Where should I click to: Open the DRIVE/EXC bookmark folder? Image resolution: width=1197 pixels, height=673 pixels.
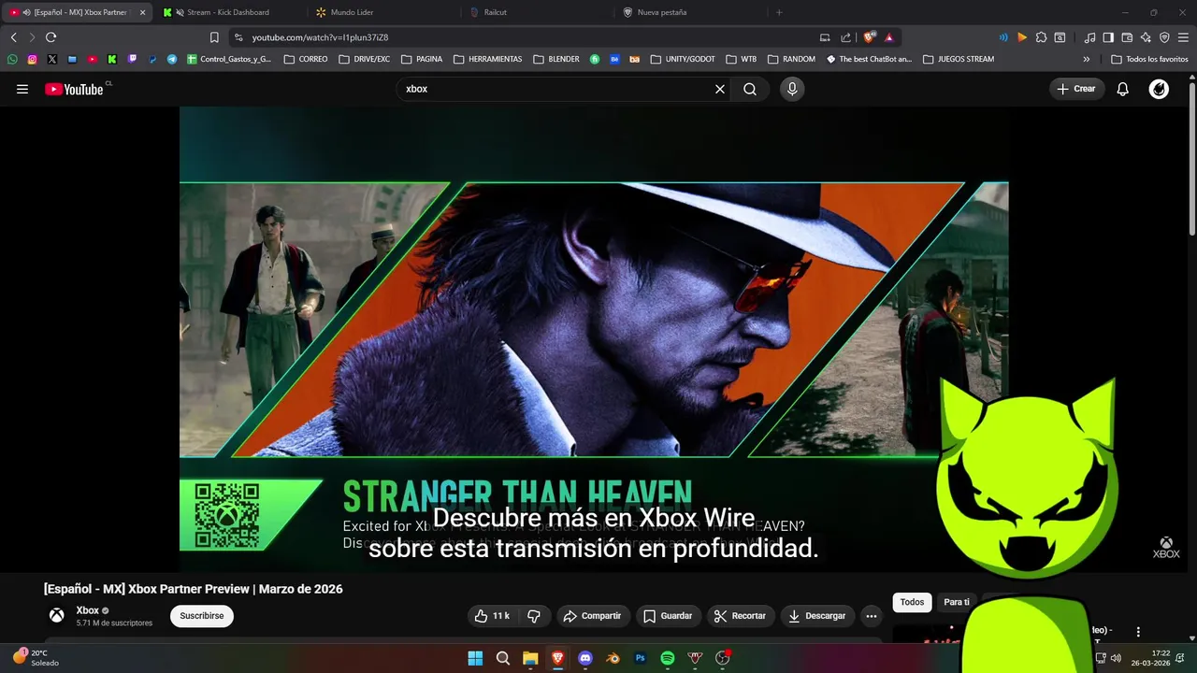365,59
